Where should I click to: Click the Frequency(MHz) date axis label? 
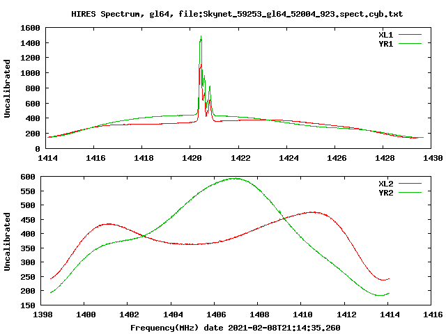[236, 328]
